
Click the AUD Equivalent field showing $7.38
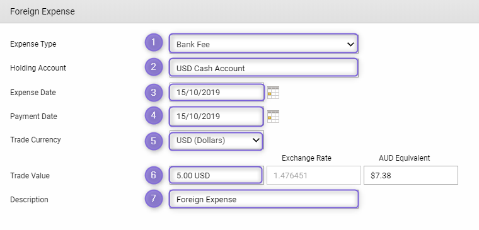click(411, 175)
